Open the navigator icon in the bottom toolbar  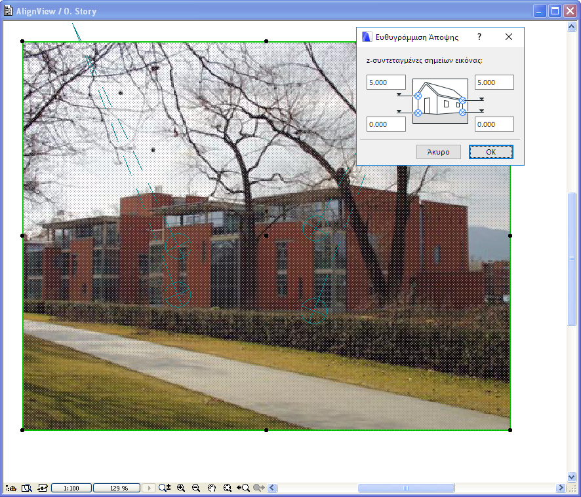coord(11,488)
